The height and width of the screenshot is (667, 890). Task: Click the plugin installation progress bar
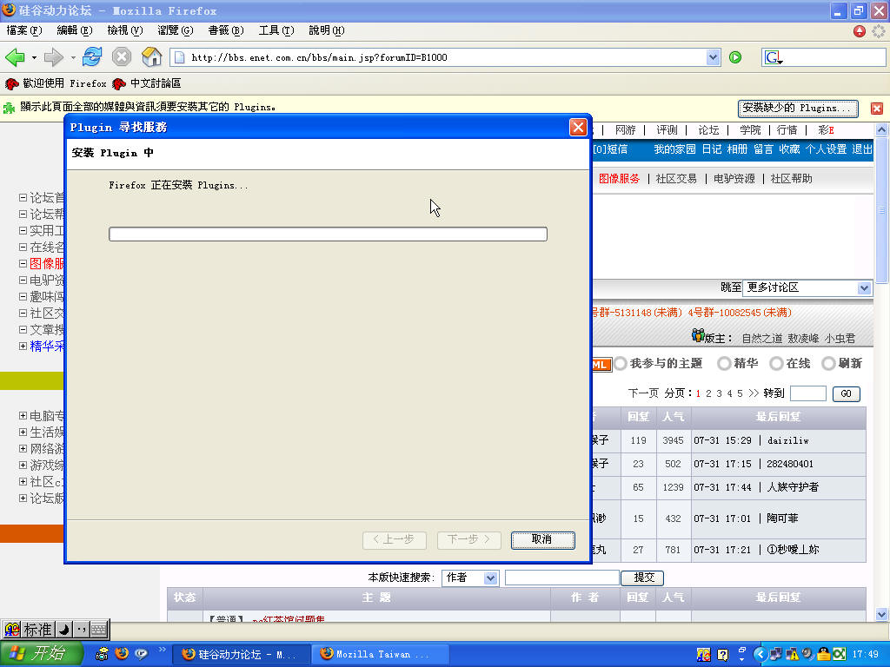click(x=328, y=234)
